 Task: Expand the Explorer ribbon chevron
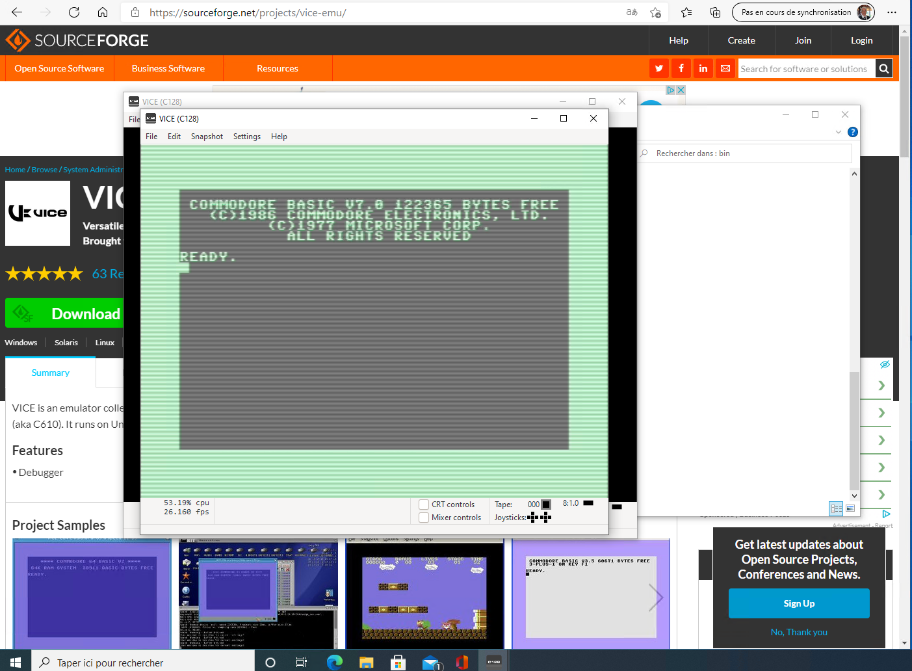click(839, 132)
